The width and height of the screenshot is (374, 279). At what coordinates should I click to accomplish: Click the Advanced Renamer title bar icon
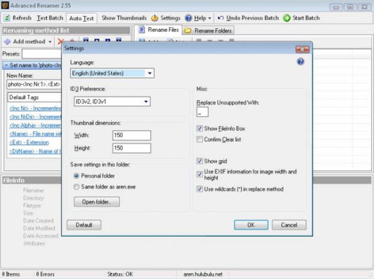tap(5, 5)
